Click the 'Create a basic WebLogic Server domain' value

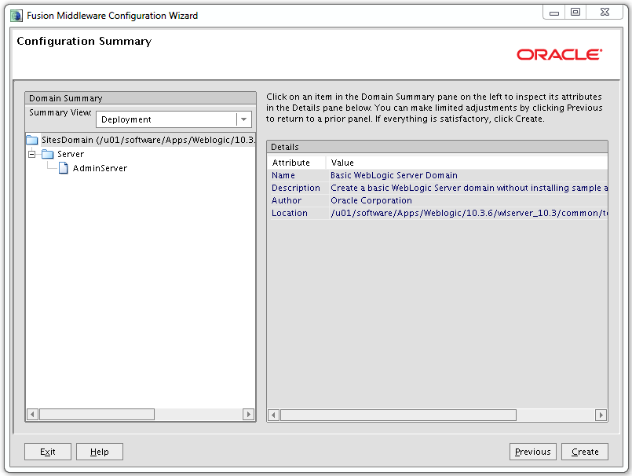467,188
